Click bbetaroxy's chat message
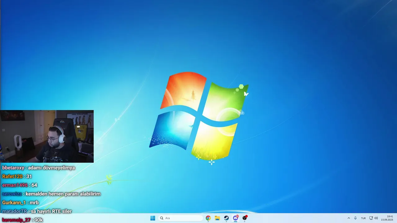The width and height of the screenshot is (397, 223). pos(51,168)
